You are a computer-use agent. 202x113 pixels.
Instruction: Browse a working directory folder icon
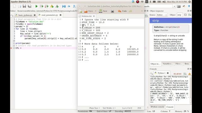coord(179,6)
